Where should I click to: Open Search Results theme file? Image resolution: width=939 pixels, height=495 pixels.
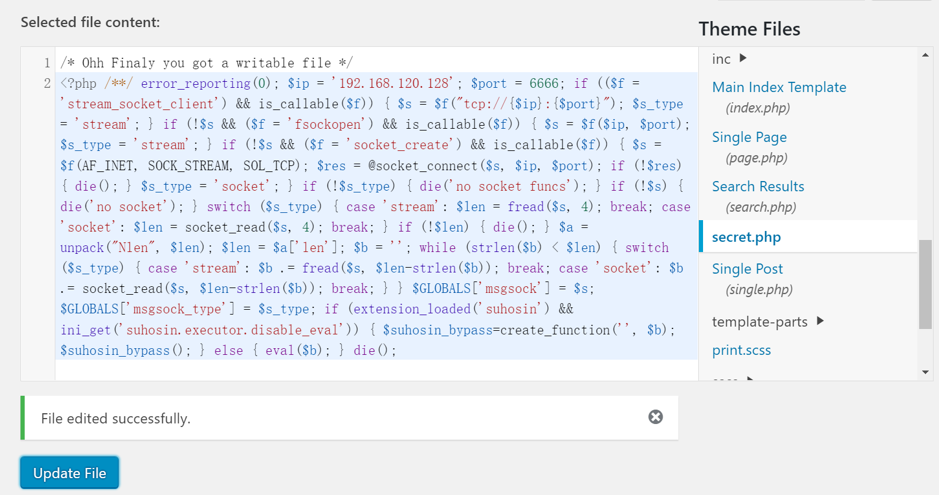pos(758,186)
